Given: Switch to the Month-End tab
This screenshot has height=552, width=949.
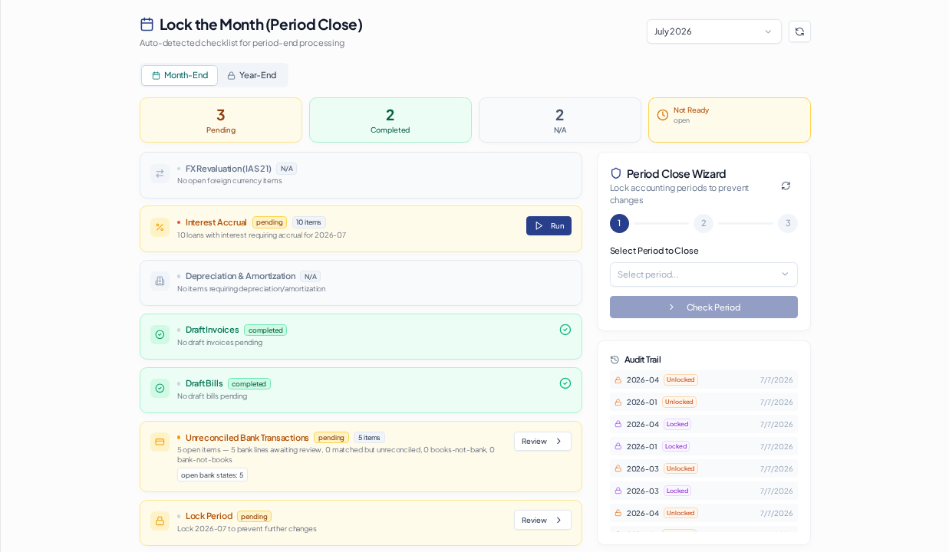Looking at the screenshot, I should (x=180, y=75).
